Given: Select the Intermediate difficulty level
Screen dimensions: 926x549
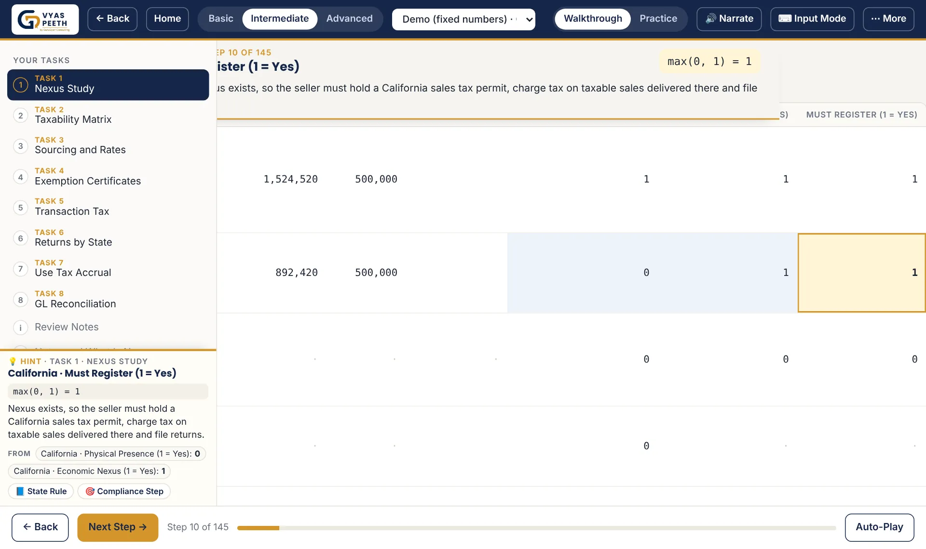Looking at the screenshot, I should tap(280, 19).
